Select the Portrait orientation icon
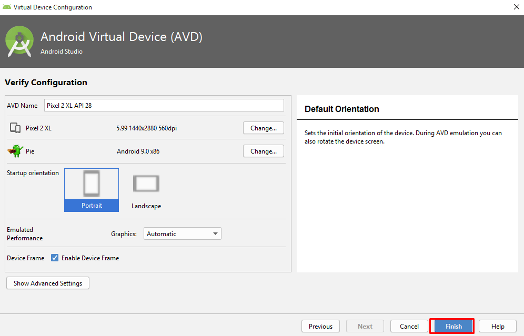The height and width of the screenshot is (336, 524). tap(92, 184)
